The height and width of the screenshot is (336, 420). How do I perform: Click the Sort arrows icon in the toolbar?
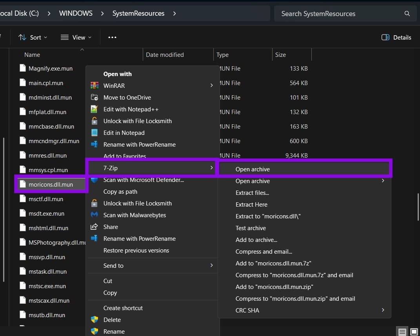click(x=22, y=38)
